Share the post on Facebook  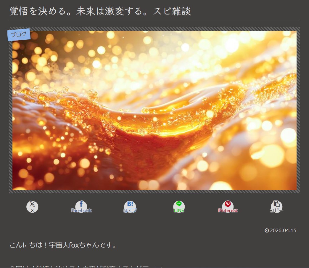(81, 205)
